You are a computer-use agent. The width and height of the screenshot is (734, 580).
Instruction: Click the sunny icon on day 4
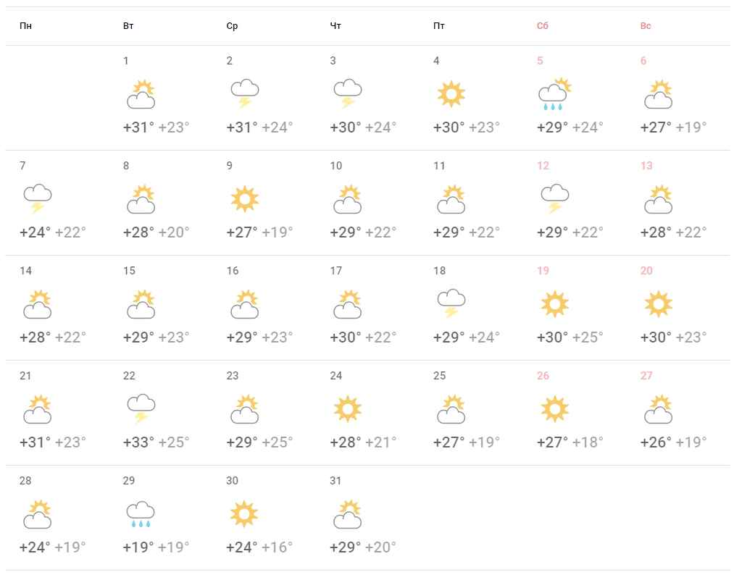(x=451, y=94)
